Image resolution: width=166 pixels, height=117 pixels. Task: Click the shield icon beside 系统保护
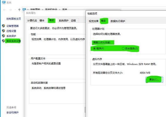coord(4,36)
